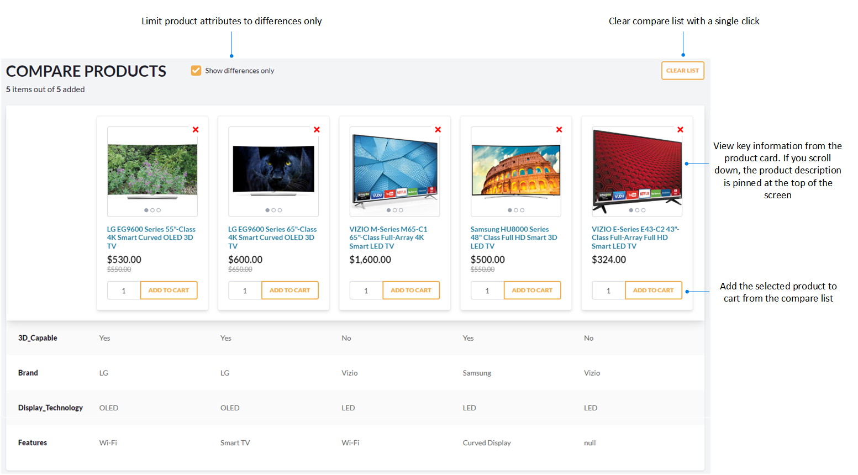The image size is (858, 475).
Task: Remove LG EG9600 55" TV from compare list
Action: 196,130
